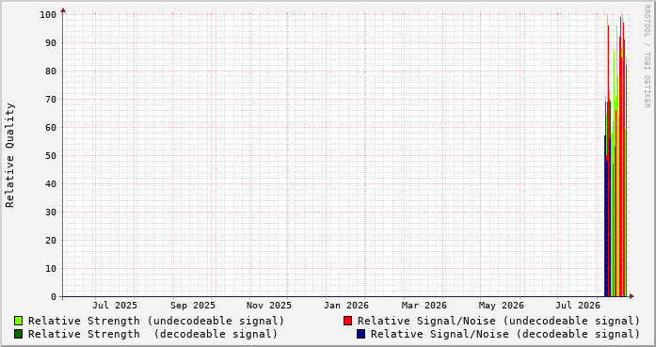656x347 pixels.
Task: Click the red arrow at x-axis end
Action: tap(632, 296)
